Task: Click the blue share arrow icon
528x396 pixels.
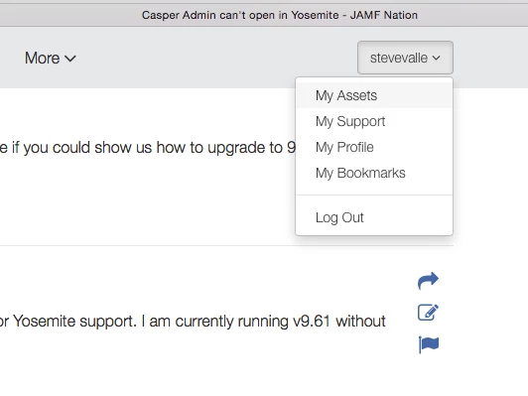Action: pos(428,281)
